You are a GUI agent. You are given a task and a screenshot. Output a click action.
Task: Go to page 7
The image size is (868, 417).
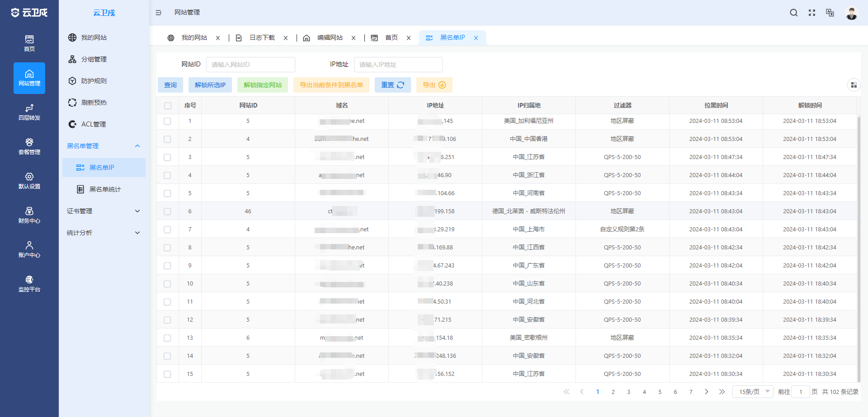[x=691, y=392]
